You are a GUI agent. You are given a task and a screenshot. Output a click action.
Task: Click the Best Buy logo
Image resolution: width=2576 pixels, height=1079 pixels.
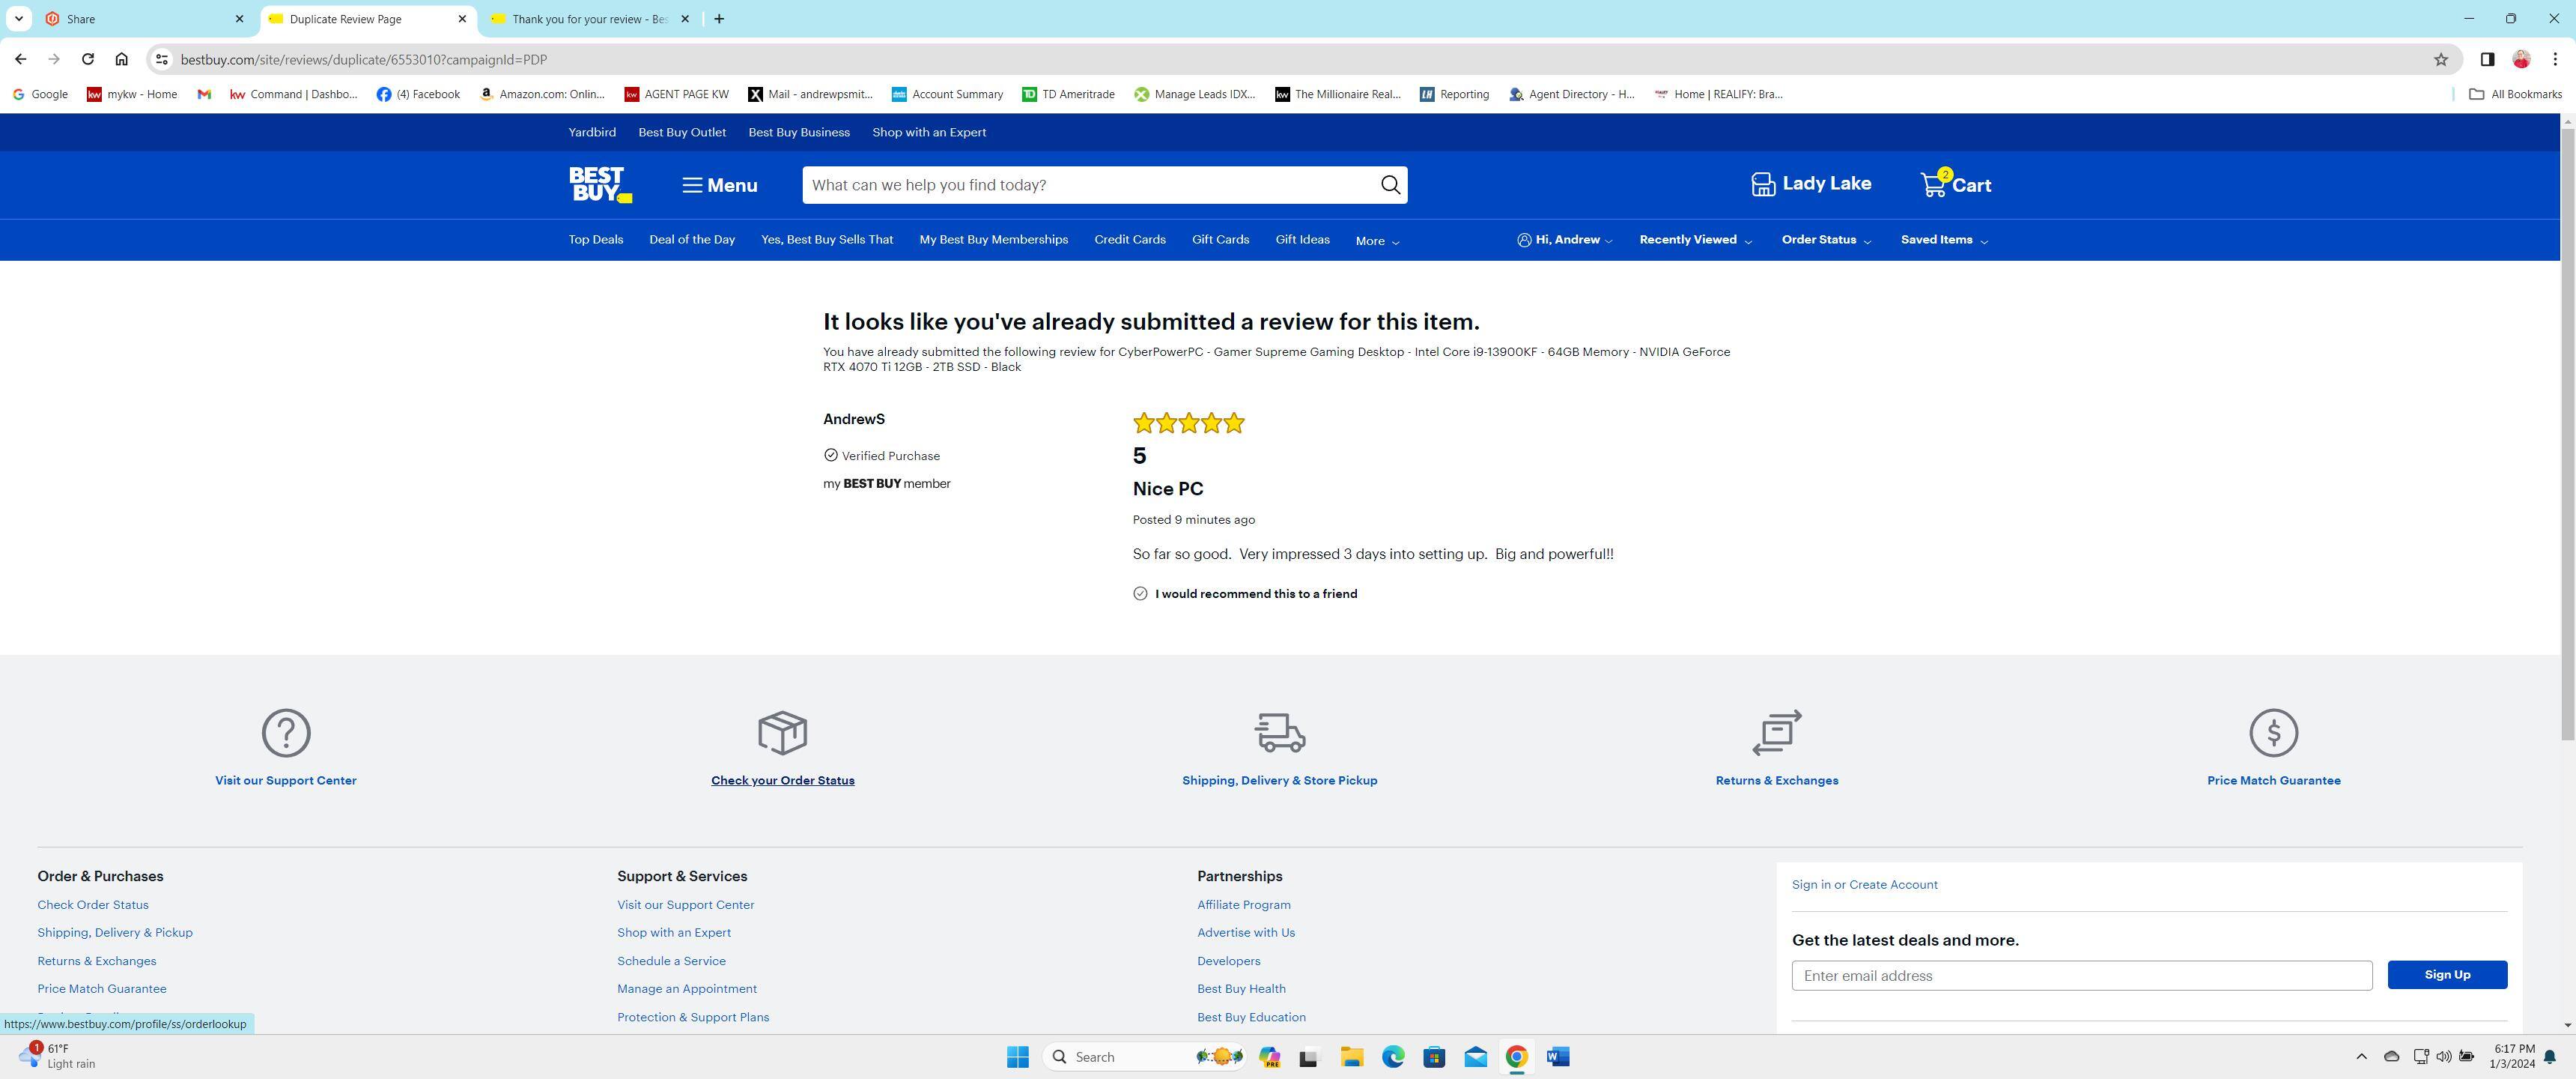point(600,185)
